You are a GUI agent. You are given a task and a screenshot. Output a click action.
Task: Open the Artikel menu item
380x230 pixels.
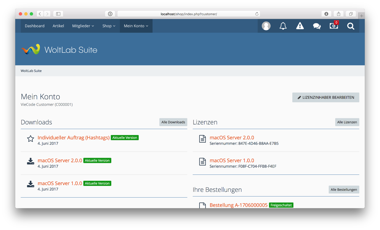click(x=58, y=26)
